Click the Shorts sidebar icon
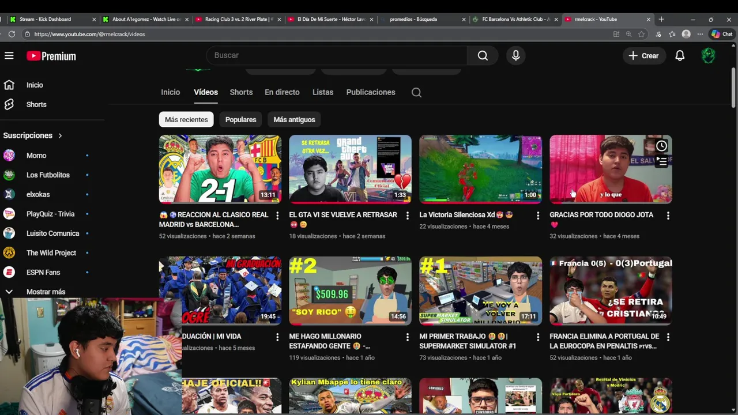The height and width of the screenshot is (415, 738). pos(9,104)
